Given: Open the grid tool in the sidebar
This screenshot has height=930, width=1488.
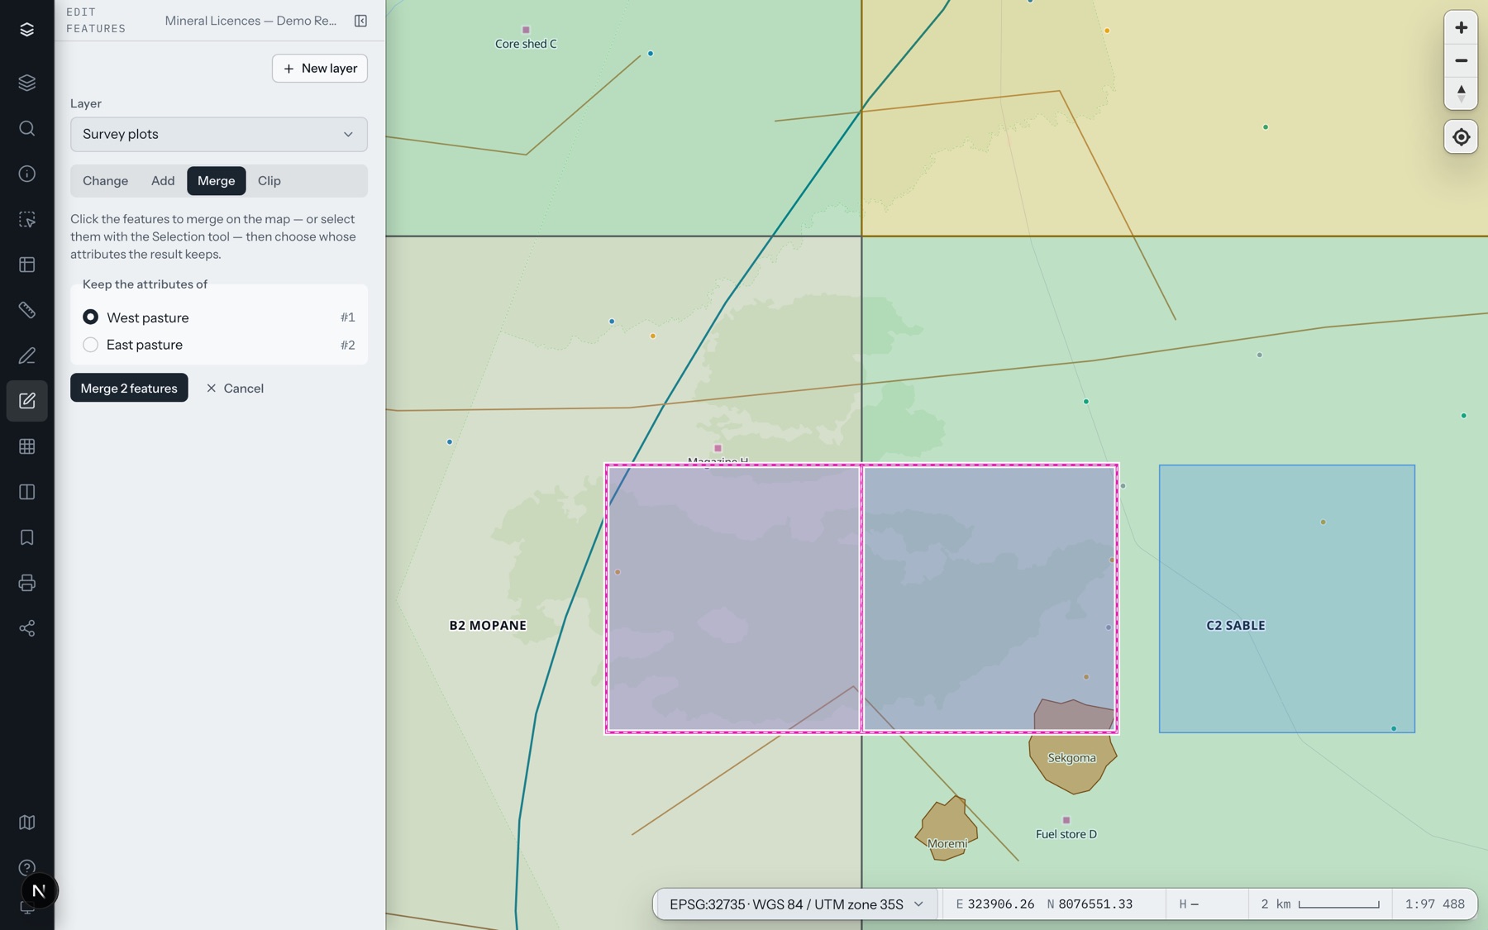Looking at the screenshot, I should (26, 446).
